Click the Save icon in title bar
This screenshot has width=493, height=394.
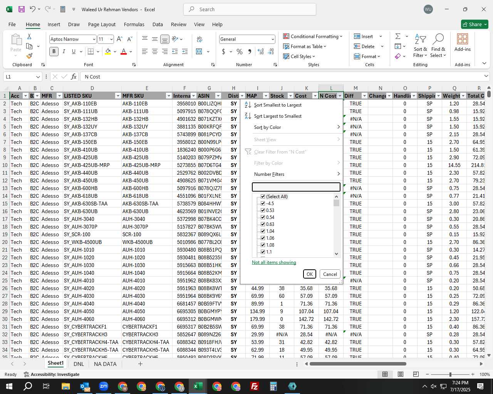click(x=22, y=9)
